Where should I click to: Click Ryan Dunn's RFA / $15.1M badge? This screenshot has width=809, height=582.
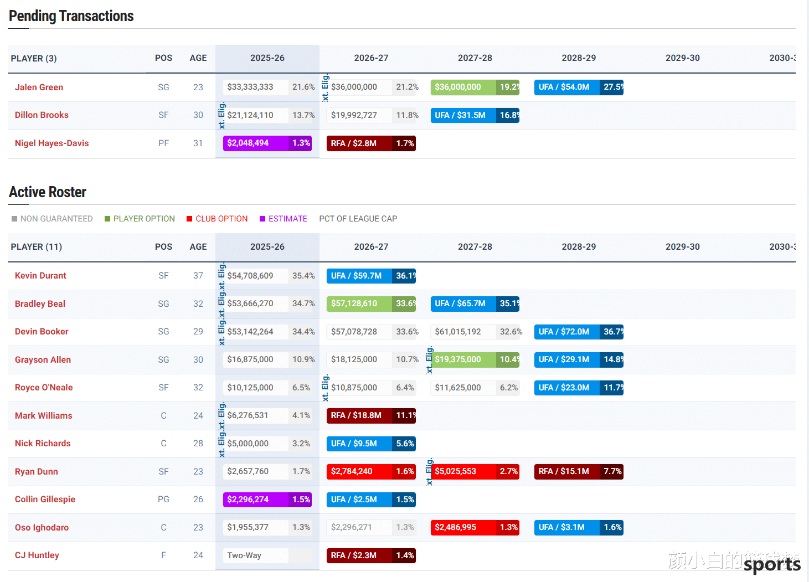[x=579, y=471]
